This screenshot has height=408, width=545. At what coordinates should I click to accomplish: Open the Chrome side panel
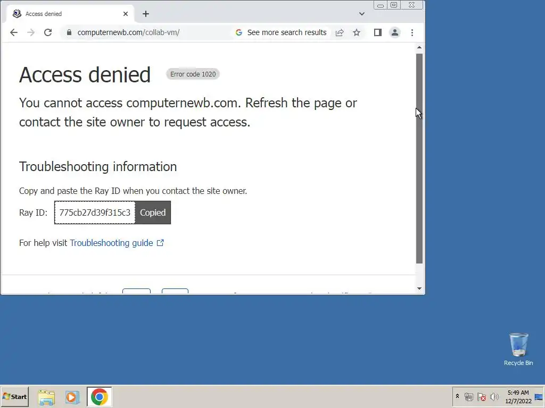(x=378, y=32)
